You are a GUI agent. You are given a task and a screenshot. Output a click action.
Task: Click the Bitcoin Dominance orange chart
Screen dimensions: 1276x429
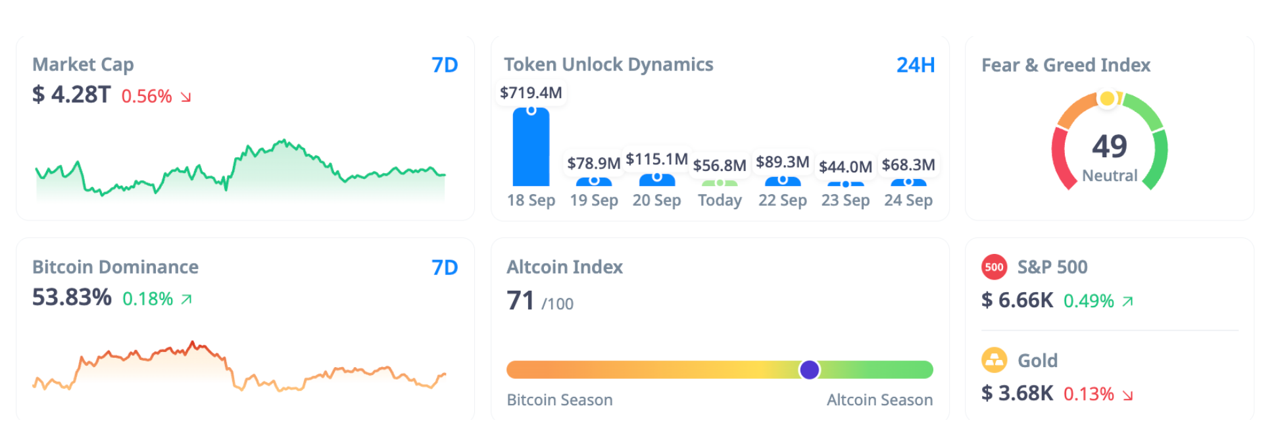[x=241, y=368]
